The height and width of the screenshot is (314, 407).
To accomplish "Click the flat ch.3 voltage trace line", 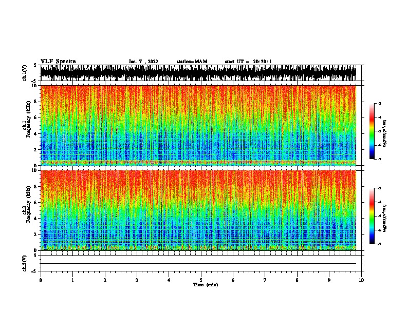I will 198,264.
